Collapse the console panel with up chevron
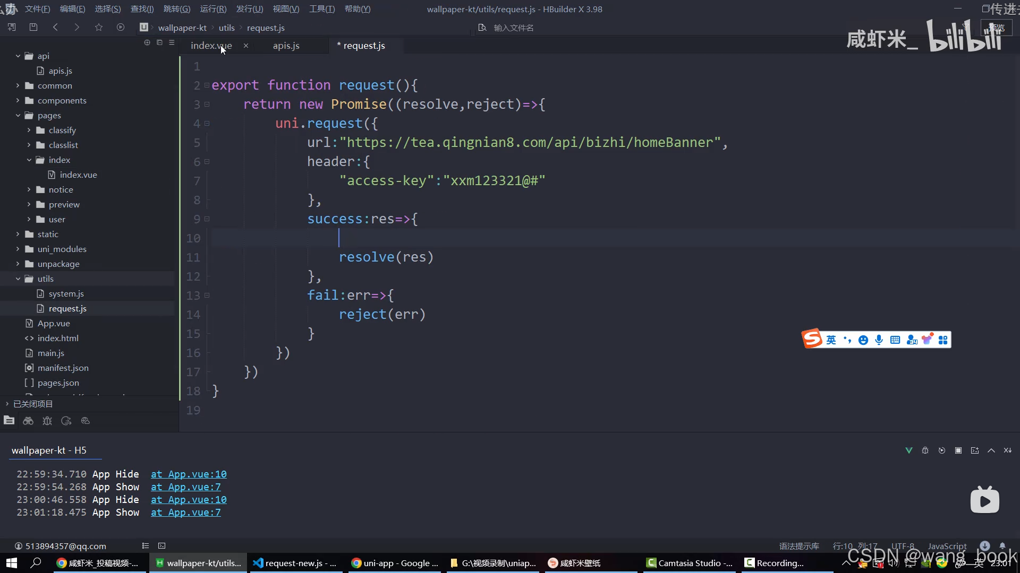Image resolution: width=1020 pixels, height=573 pixels. 991,450
